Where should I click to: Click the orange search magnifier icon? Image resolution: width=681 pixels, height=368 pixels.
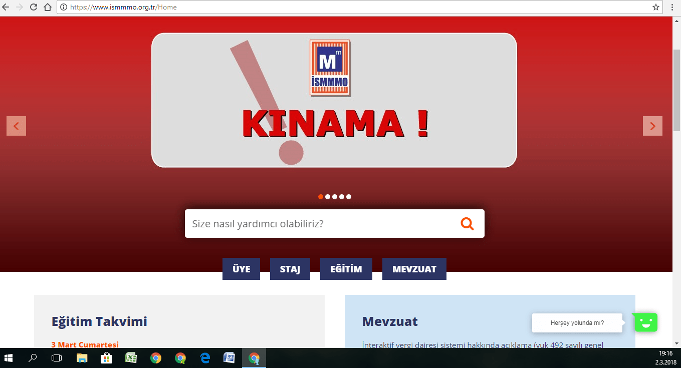pos(467,223)
